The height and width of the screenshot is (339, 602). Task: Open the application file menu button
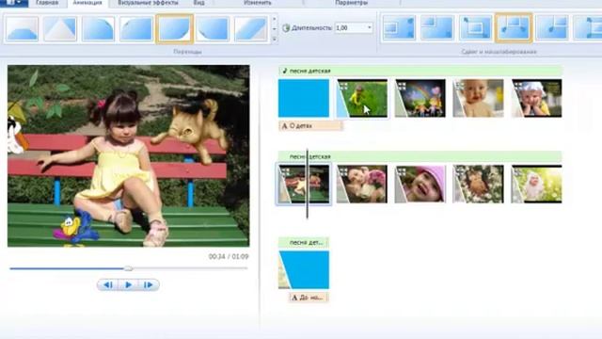(14, 3)
